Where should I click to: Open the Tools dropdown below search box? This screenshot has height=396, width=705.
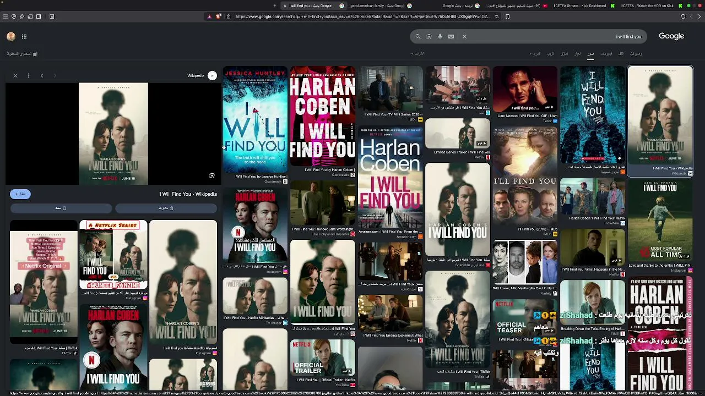pos(419,53)
